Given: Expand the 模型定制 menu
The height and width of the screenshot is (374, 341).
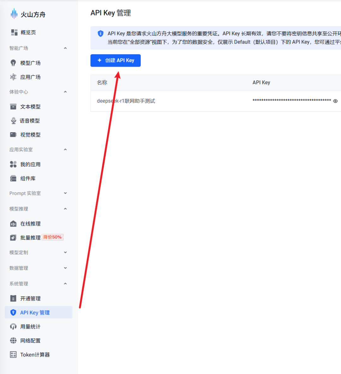Looking at the screenshot, I should 65,252.
